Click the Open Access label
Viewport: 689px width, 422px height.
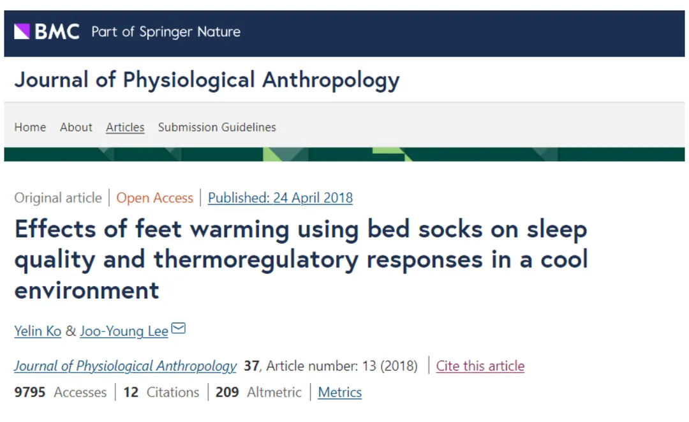[x=154, y=198]
